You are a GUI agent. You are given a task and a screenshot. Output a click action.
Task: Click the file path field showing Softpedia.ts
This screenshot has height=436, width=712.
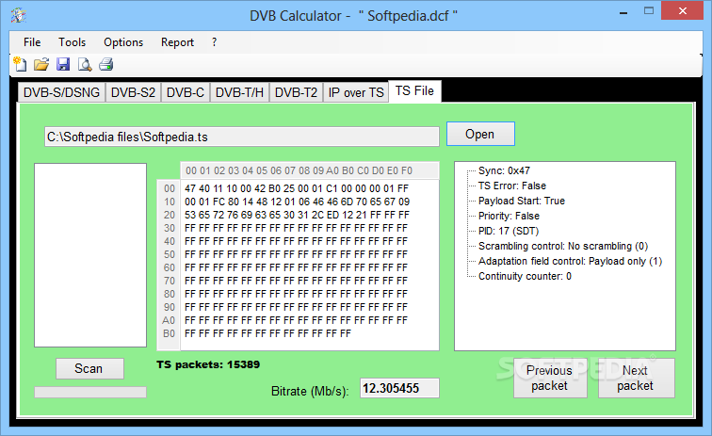click(241, 137)
